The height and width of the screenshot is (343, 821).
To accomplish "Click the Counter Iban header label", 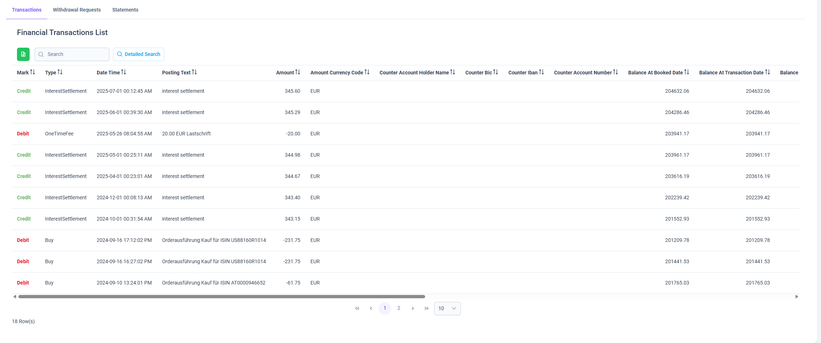I will [x=523, y=73].
